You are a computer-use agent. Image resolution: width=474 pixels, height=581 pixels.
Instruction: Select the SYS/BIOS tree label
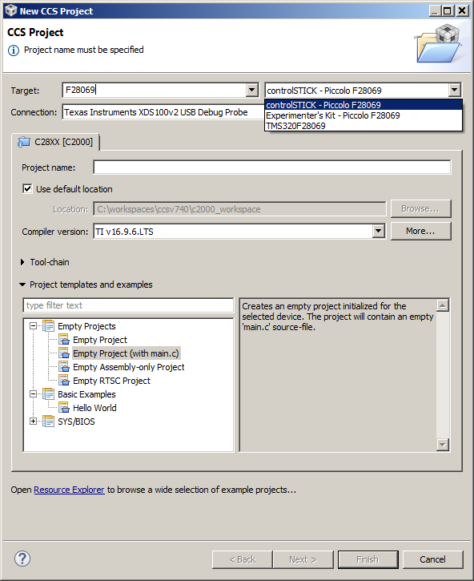click(76, 422)
